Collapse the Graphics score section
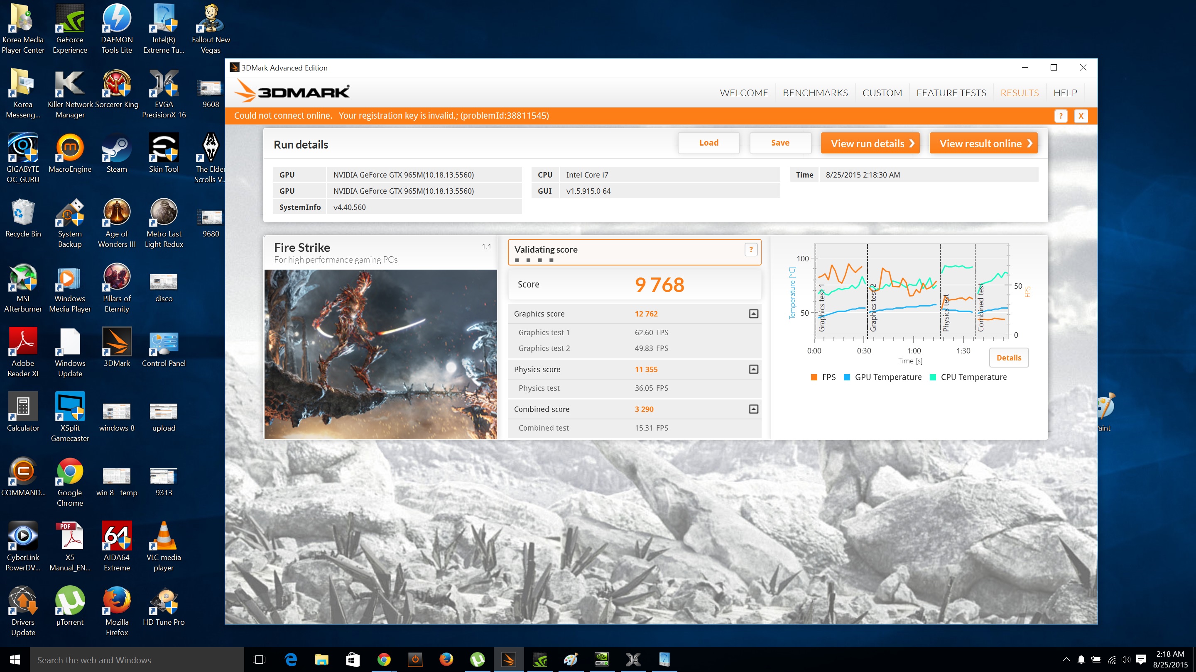1196x672 pixels. click(x=754, y=314)
